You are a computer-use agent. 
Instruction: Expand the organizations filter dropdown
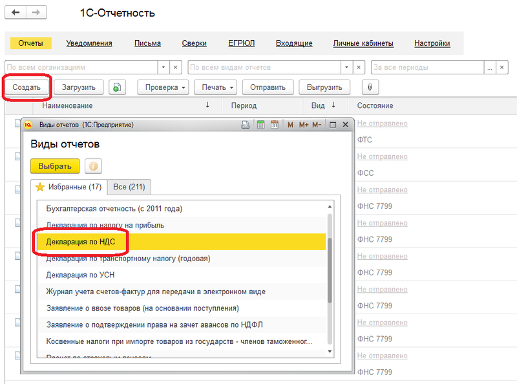pos(164,67)
